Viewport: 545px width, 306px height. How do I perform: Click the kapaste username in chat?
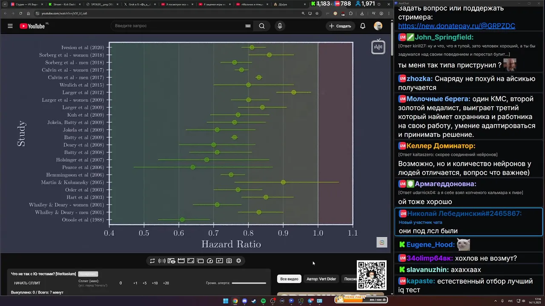click(x=420, y=281)
